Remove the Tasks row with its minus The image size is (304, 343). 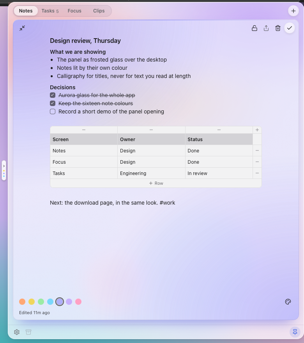point(257,173)
